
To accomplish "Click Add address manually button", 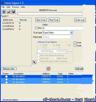I will click(79, 69).
